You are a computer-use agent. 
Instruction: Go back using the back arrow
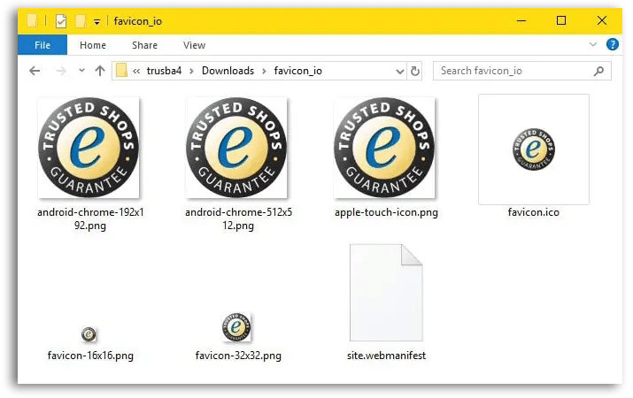35,71
